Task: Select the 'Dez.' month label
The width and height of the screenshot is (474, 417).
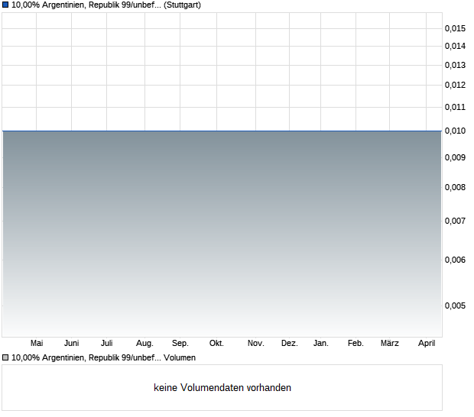Action: [x=289, y=344]
